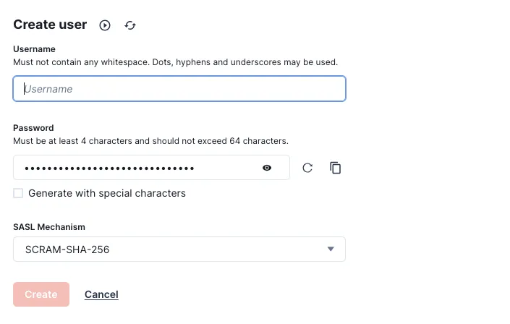Viewport: 510px width, 324px height.
Task: Click the sync arrows icon beside Create user
Action: (x=130, y=25)
